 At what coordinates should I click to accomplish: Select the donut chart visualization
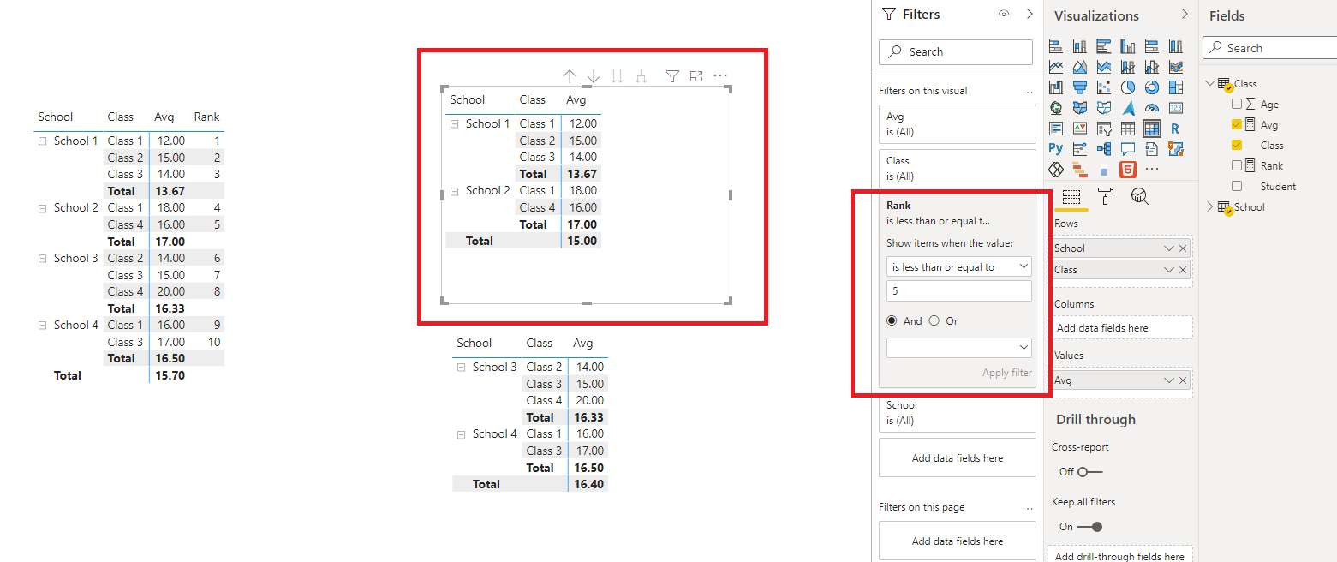click(x=1152, y=87)
